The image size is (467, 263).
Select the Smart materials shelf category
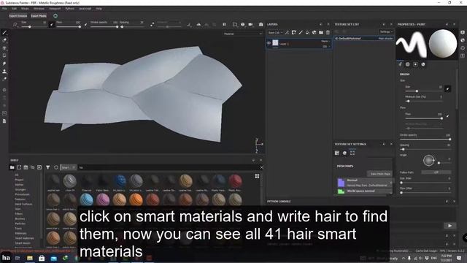24,238
